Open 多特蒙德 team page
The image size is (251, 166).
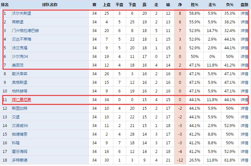[x=19, y=160]
